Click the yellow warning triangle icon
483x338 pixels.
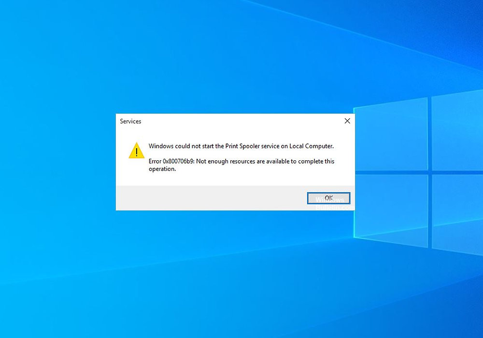(x=137, y=151)
